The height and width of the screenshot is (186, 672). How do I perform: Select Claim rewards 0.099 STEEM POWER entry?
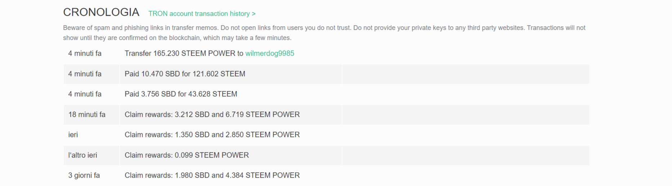click(186, 155)
